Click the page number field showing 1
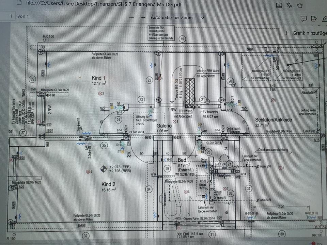The image size is (327, 245). point(11,16)
